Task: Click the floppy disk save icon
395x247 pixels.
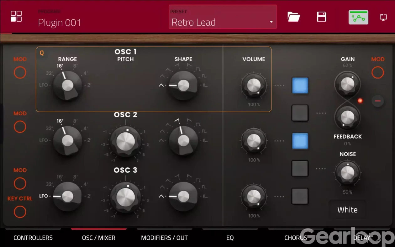Action: [322, 17]
